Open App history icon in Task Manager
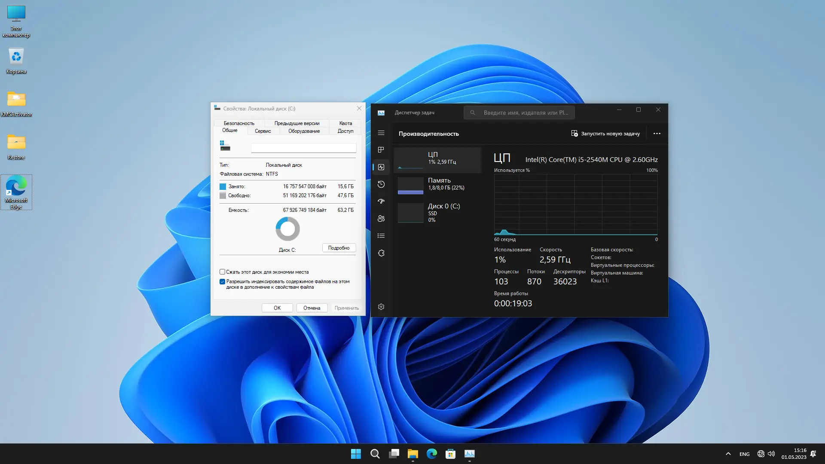This screenshot has width=825, height=464. coord(381,184)
